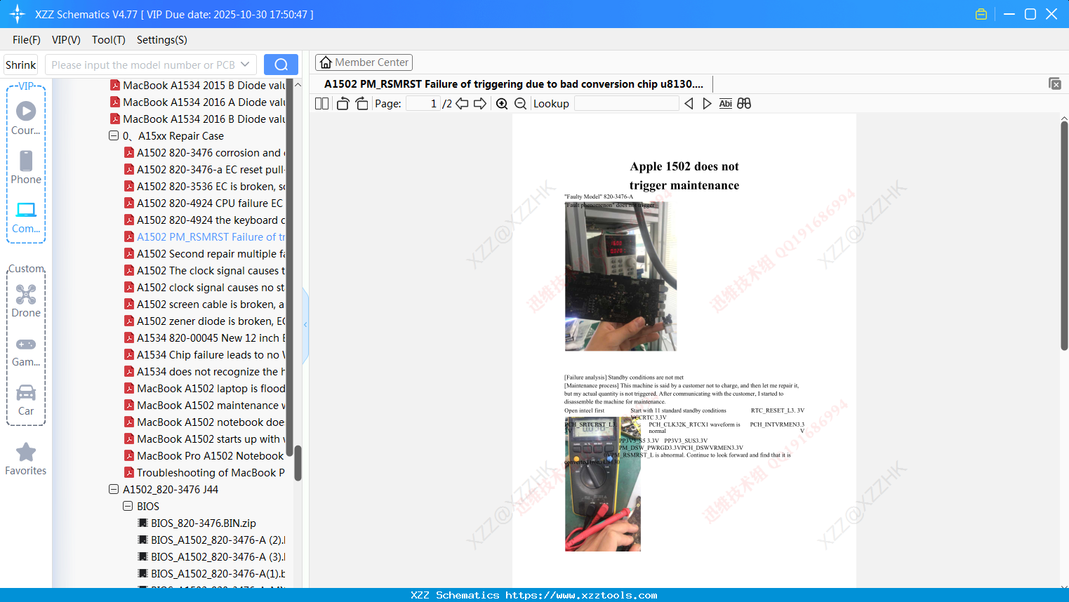Jump to previous Lookup result triangle
This screenshot has height=602, width=1069.
coord(689,104)
